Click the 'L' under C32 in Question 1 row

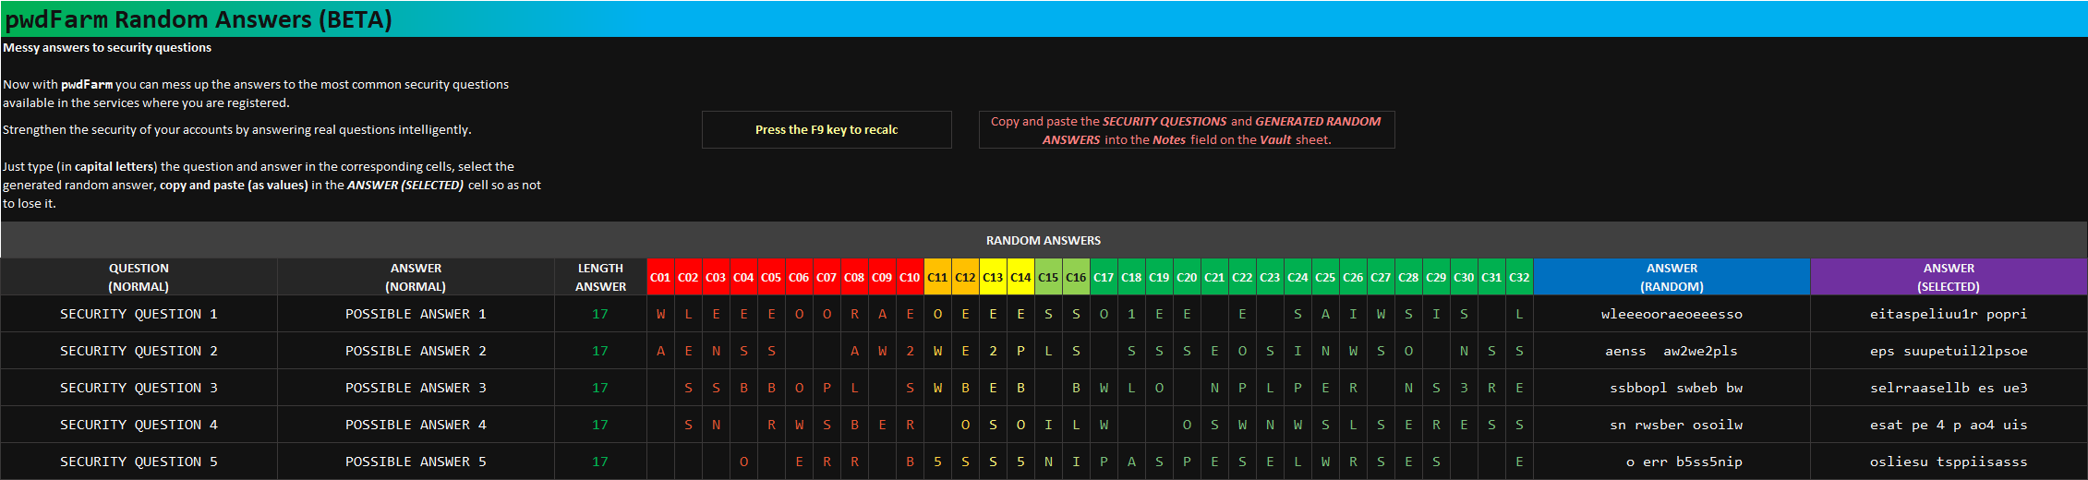click(1519, 314)
